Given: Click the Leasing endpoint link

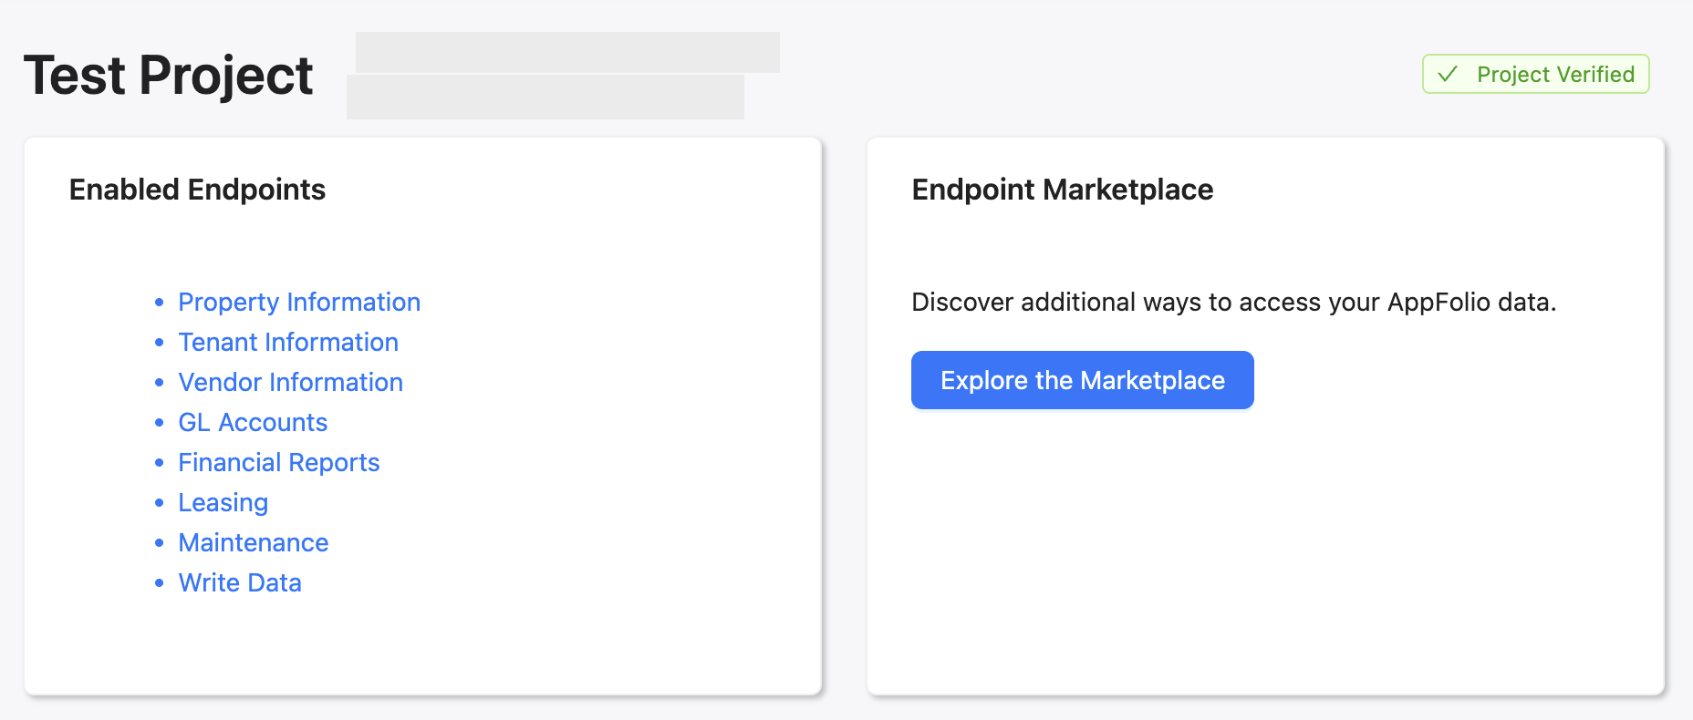Looking at the screenshot, I should [x=223, y=502].
